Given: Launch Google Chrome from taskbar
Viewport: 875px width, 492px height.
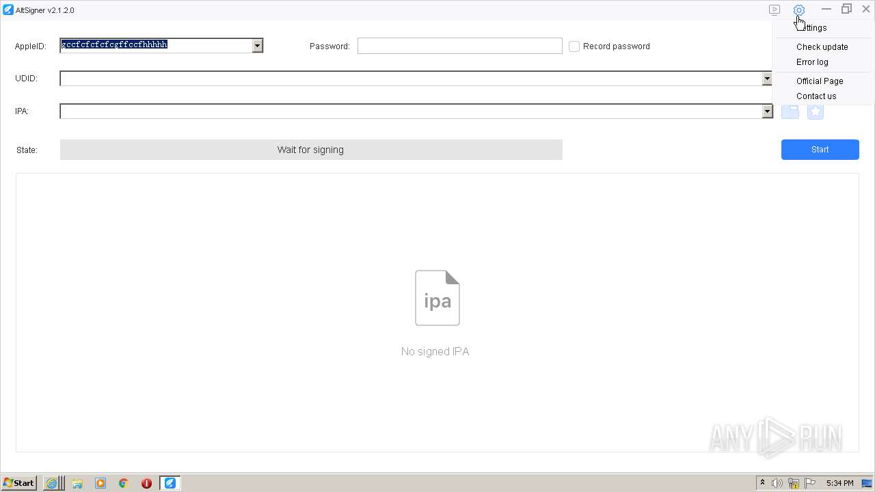Looking at the screenshot, I should coord(124,483).
